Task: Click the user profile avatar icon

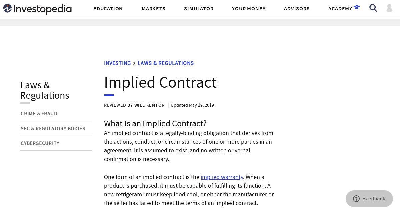Action: click(389, 8)
